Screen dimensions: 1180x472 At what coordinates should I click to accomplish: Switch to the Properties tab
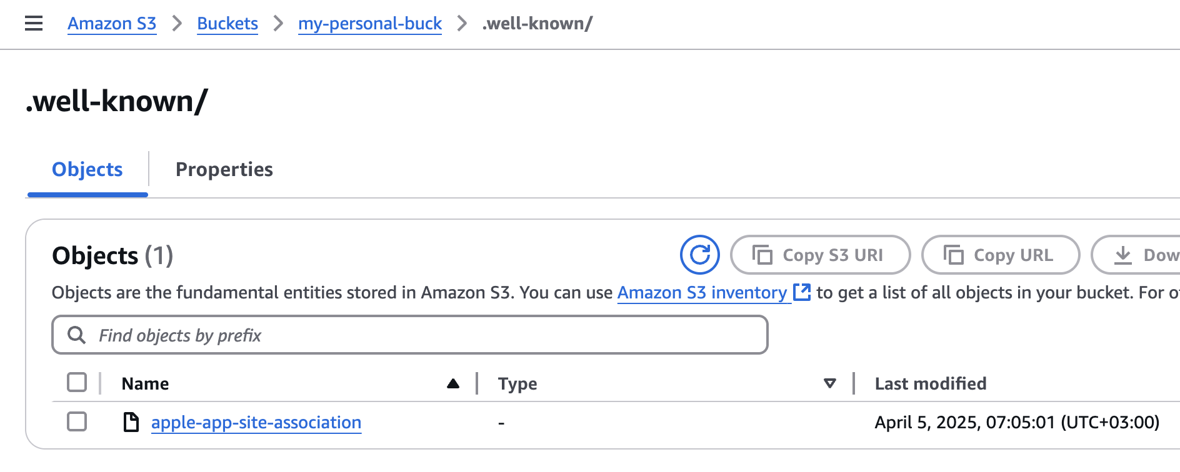pyautogui.click(x=224, y=169)
